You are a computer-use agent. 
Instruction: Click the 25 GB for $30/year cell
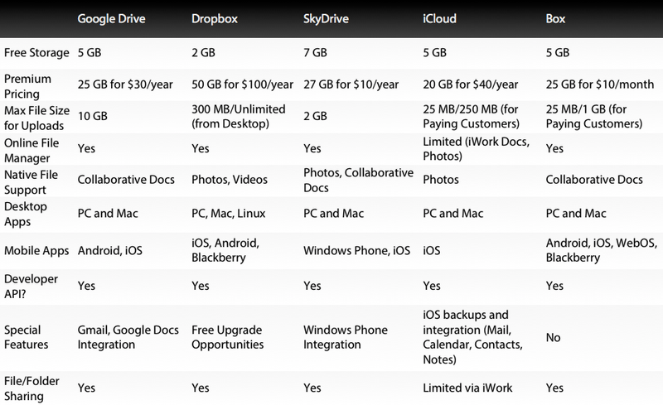(125, 84)
